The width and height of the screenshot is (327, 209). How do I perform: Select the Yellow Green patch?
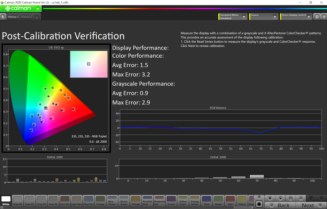[183, 201]
